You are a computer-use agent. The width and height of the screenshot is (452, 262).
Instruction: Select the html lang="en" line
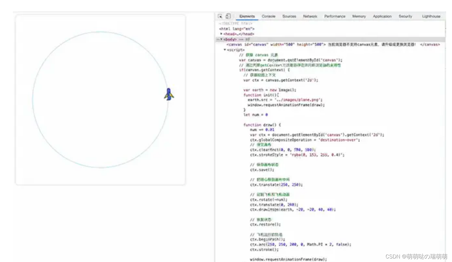237,29
